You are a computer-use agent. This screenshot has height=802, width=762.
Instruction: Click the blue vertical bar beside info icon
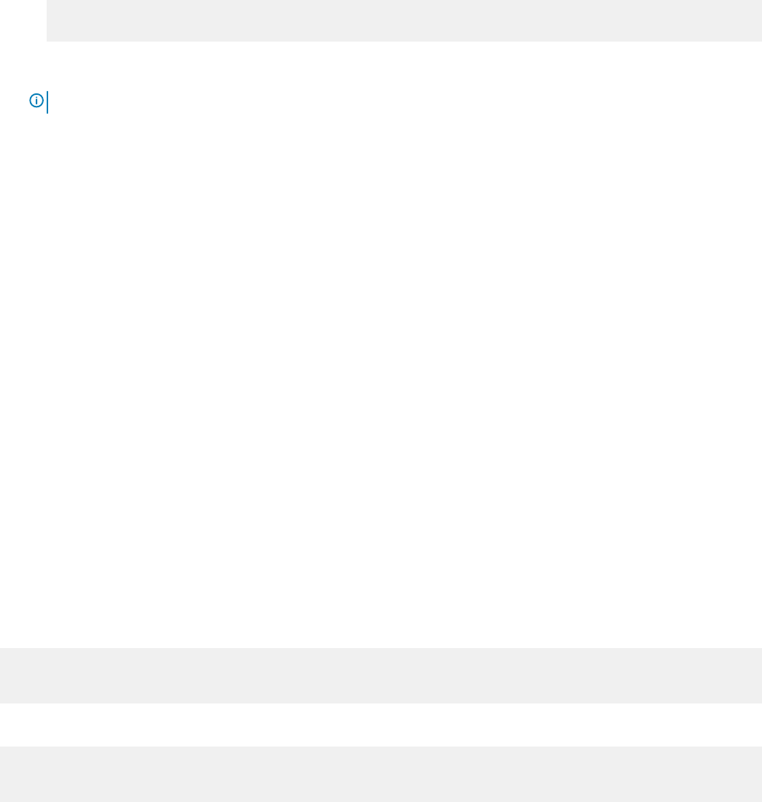[x=47, y=102]
